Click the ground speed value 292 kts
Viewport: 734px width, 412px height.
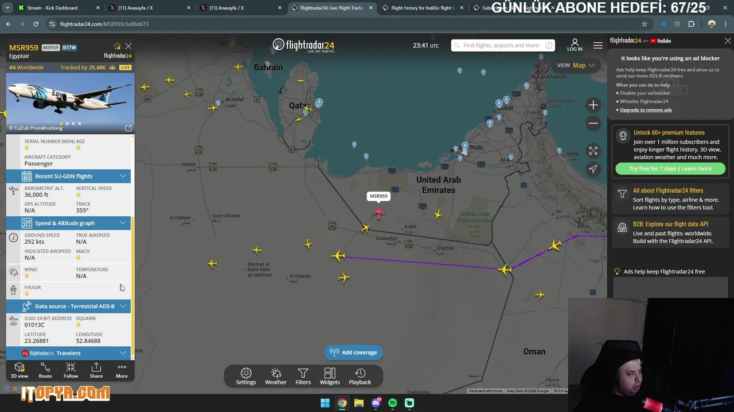click(34, 241)
